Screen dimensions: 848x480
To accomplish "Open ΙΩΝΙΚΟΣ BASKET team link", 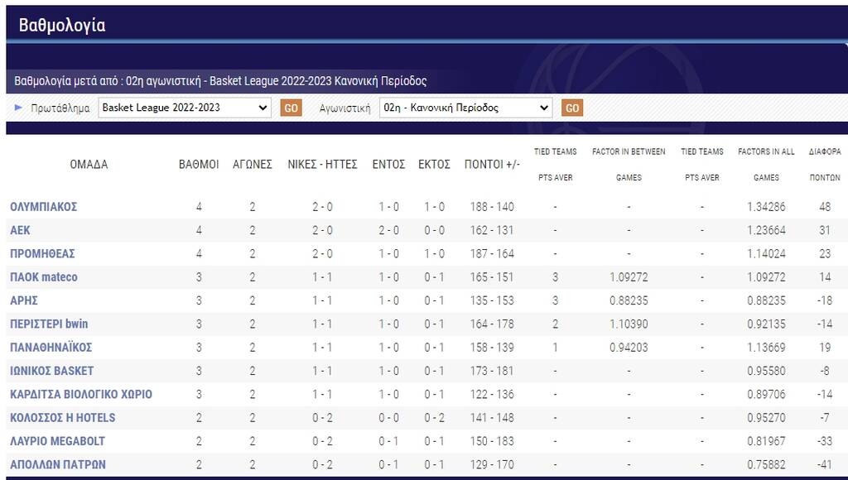I will [52, 371].
